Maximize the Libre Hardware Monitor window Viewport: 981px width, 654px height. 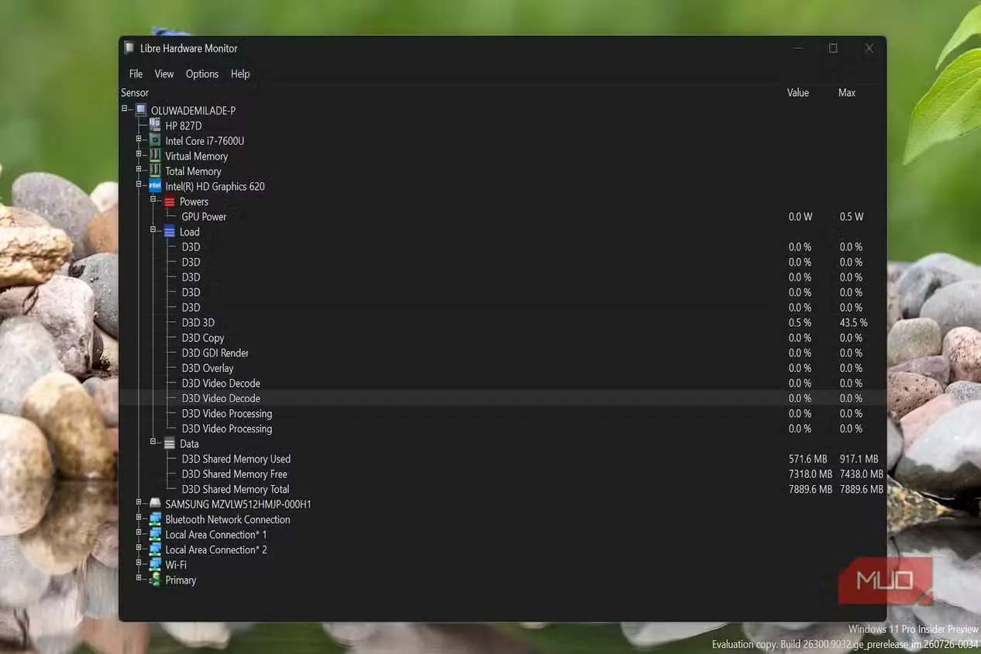(833, 48)
